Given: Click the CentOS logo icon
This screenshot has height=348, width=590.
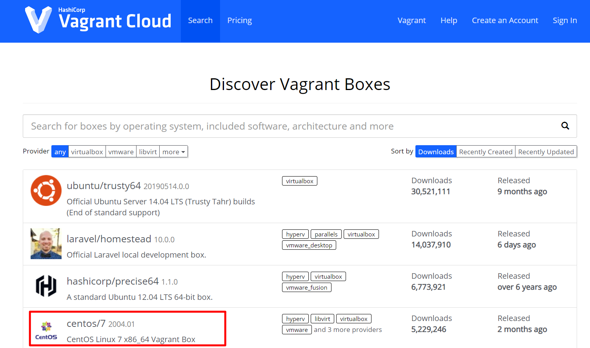Looking at the screenshot, I should pyautogui.click(x=46, y=330).
